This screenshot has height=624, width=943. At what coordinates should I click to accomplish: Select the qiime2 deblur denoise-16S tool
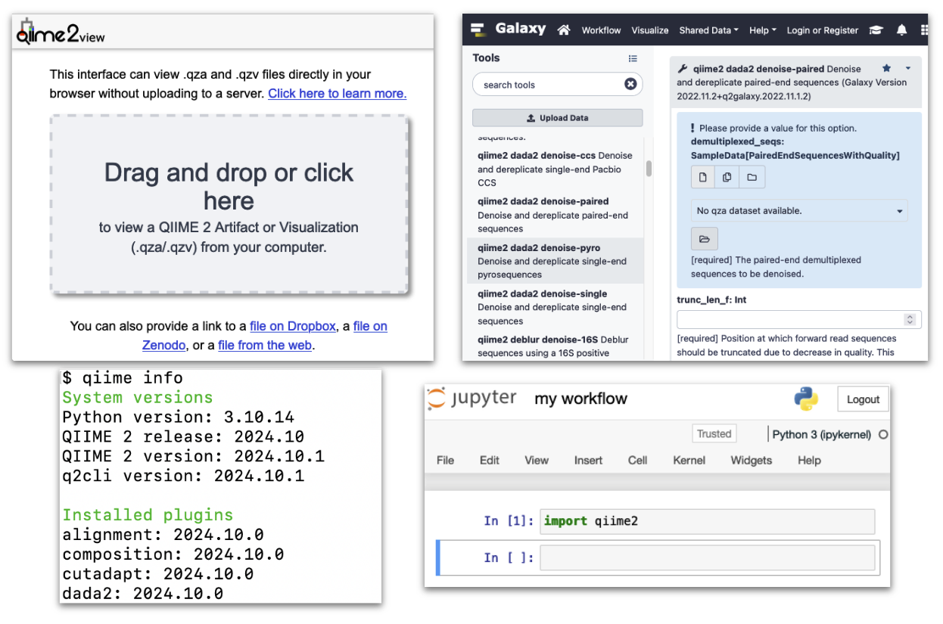coord(556,346)
